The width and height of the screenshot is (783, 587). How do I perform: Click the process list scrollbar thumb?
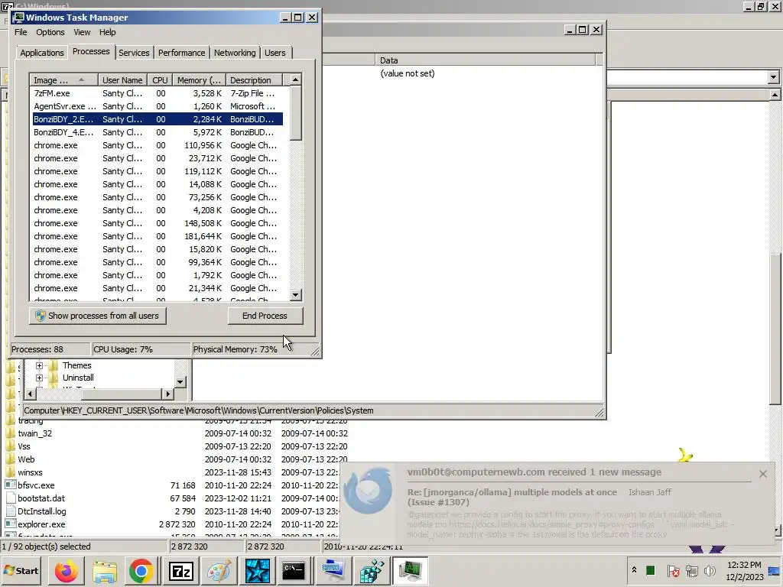[296, 113]
